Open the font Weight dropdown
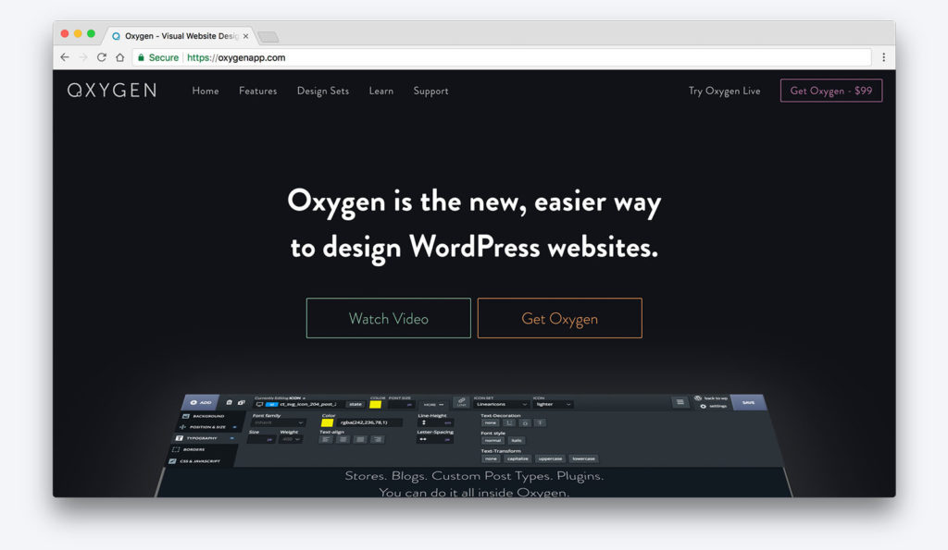The image size is (948, 550). coord(291,439)
